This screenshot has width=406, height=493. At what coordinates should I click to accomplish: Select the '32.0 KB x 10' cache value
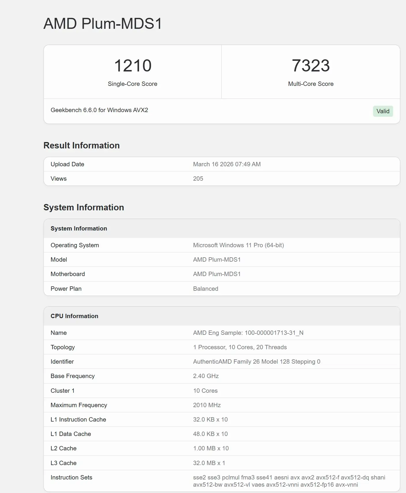click(x=210, y=420)
